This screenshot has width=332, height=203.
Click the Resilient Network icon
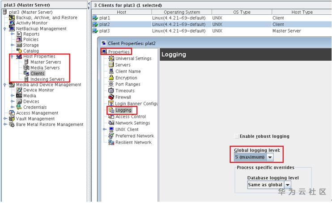pyautogui.click(x=111, y=142)
